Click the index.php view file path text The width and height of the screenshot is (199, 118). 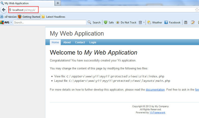(x=115, y=76)
